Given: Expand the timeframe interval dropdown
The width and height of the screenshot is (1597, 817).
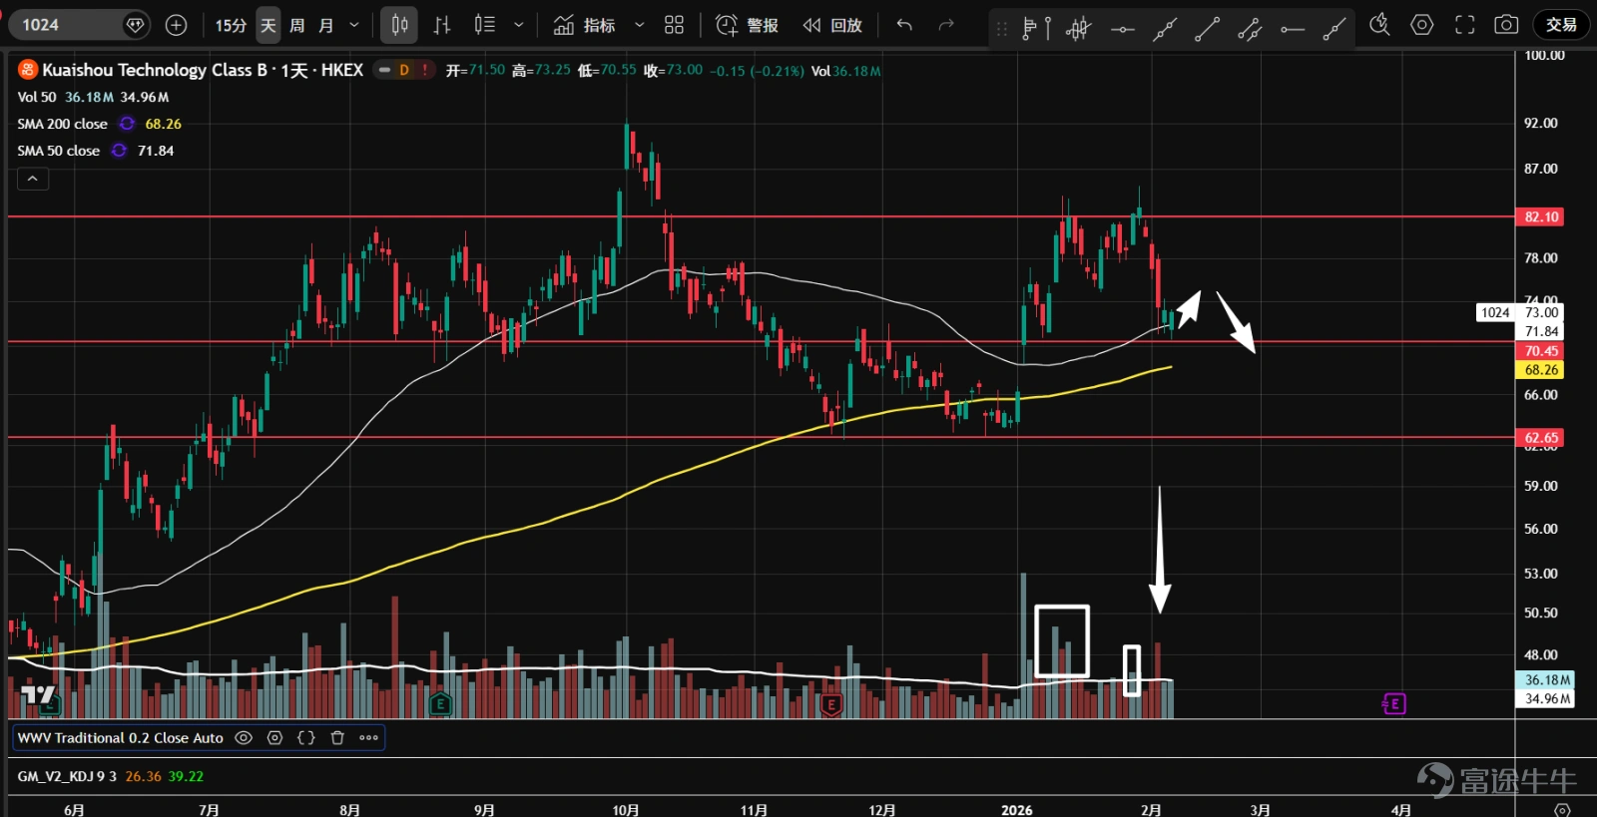Looking at the screenshot, I should coord(353,25).
